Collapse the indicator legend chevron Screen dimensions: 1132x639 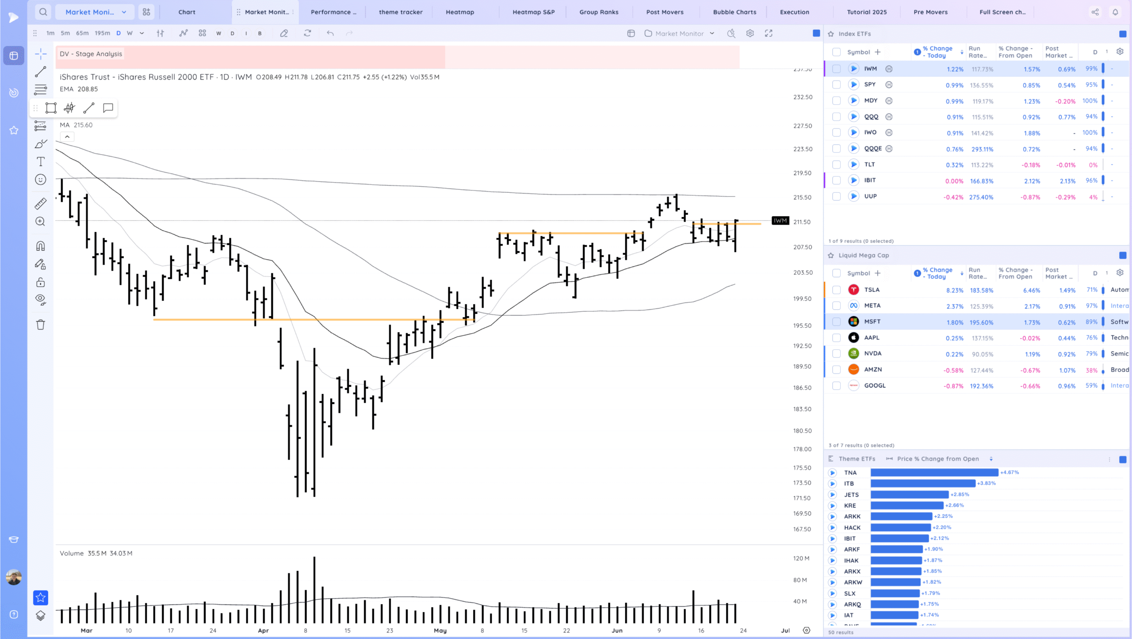point(67,137)
